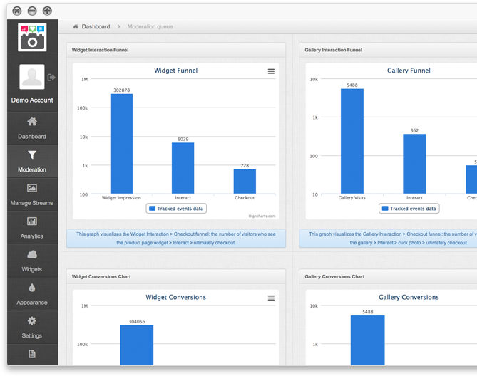Toggle Tracked events data in Widget Funnel
This screenshot has height=376, width=477.
[x=176, y=209]
